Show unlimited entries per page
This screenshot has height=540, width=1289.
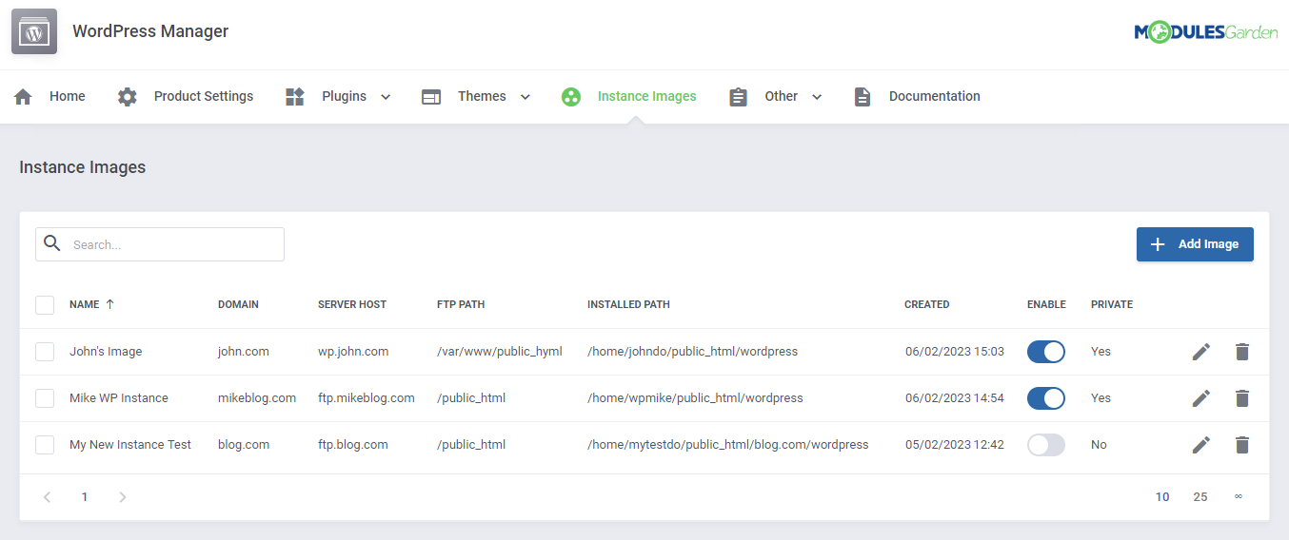click(1239, 496)
